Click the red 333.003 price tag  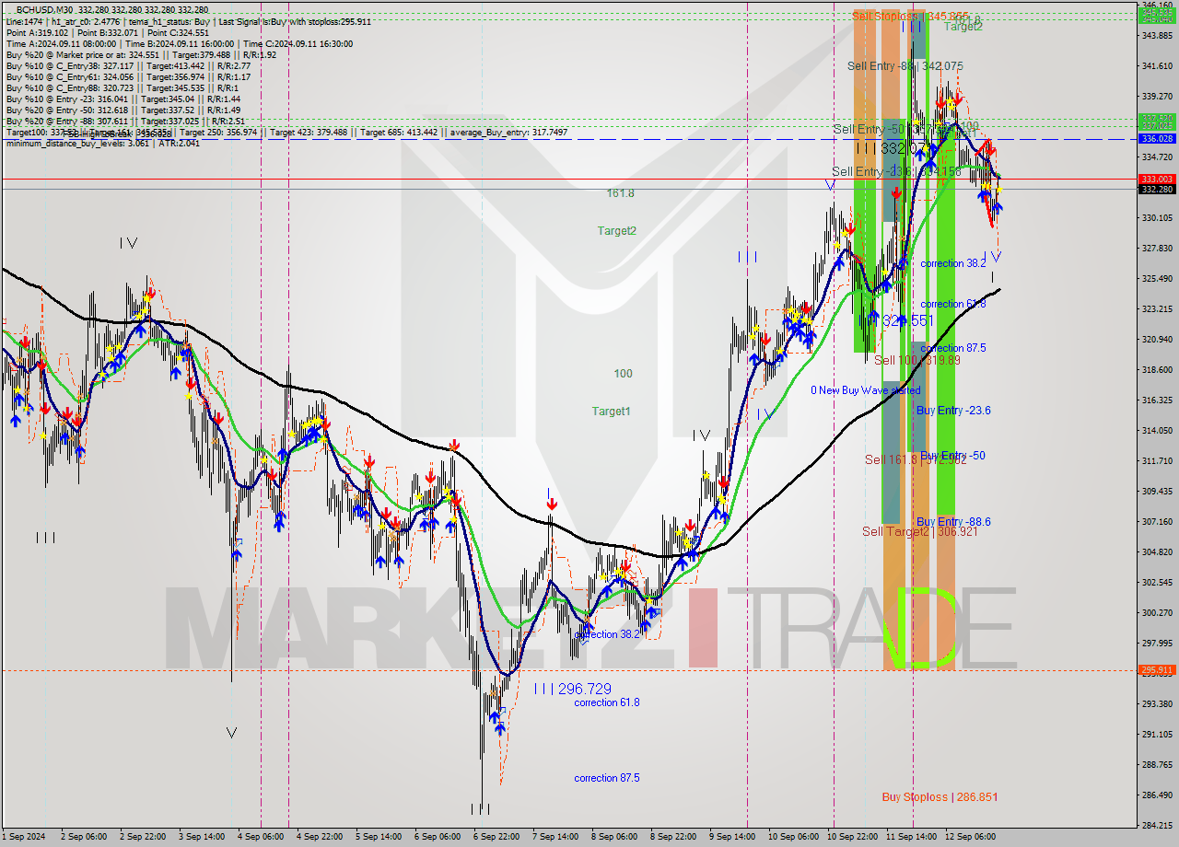point(1157,179)
